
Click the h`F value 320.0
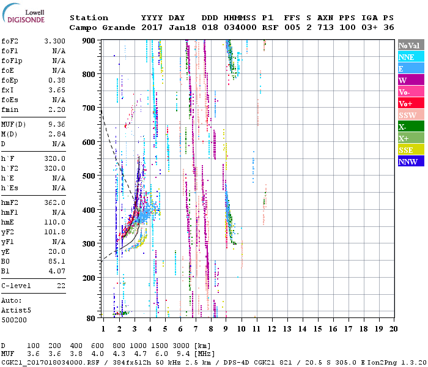point(54,158)
